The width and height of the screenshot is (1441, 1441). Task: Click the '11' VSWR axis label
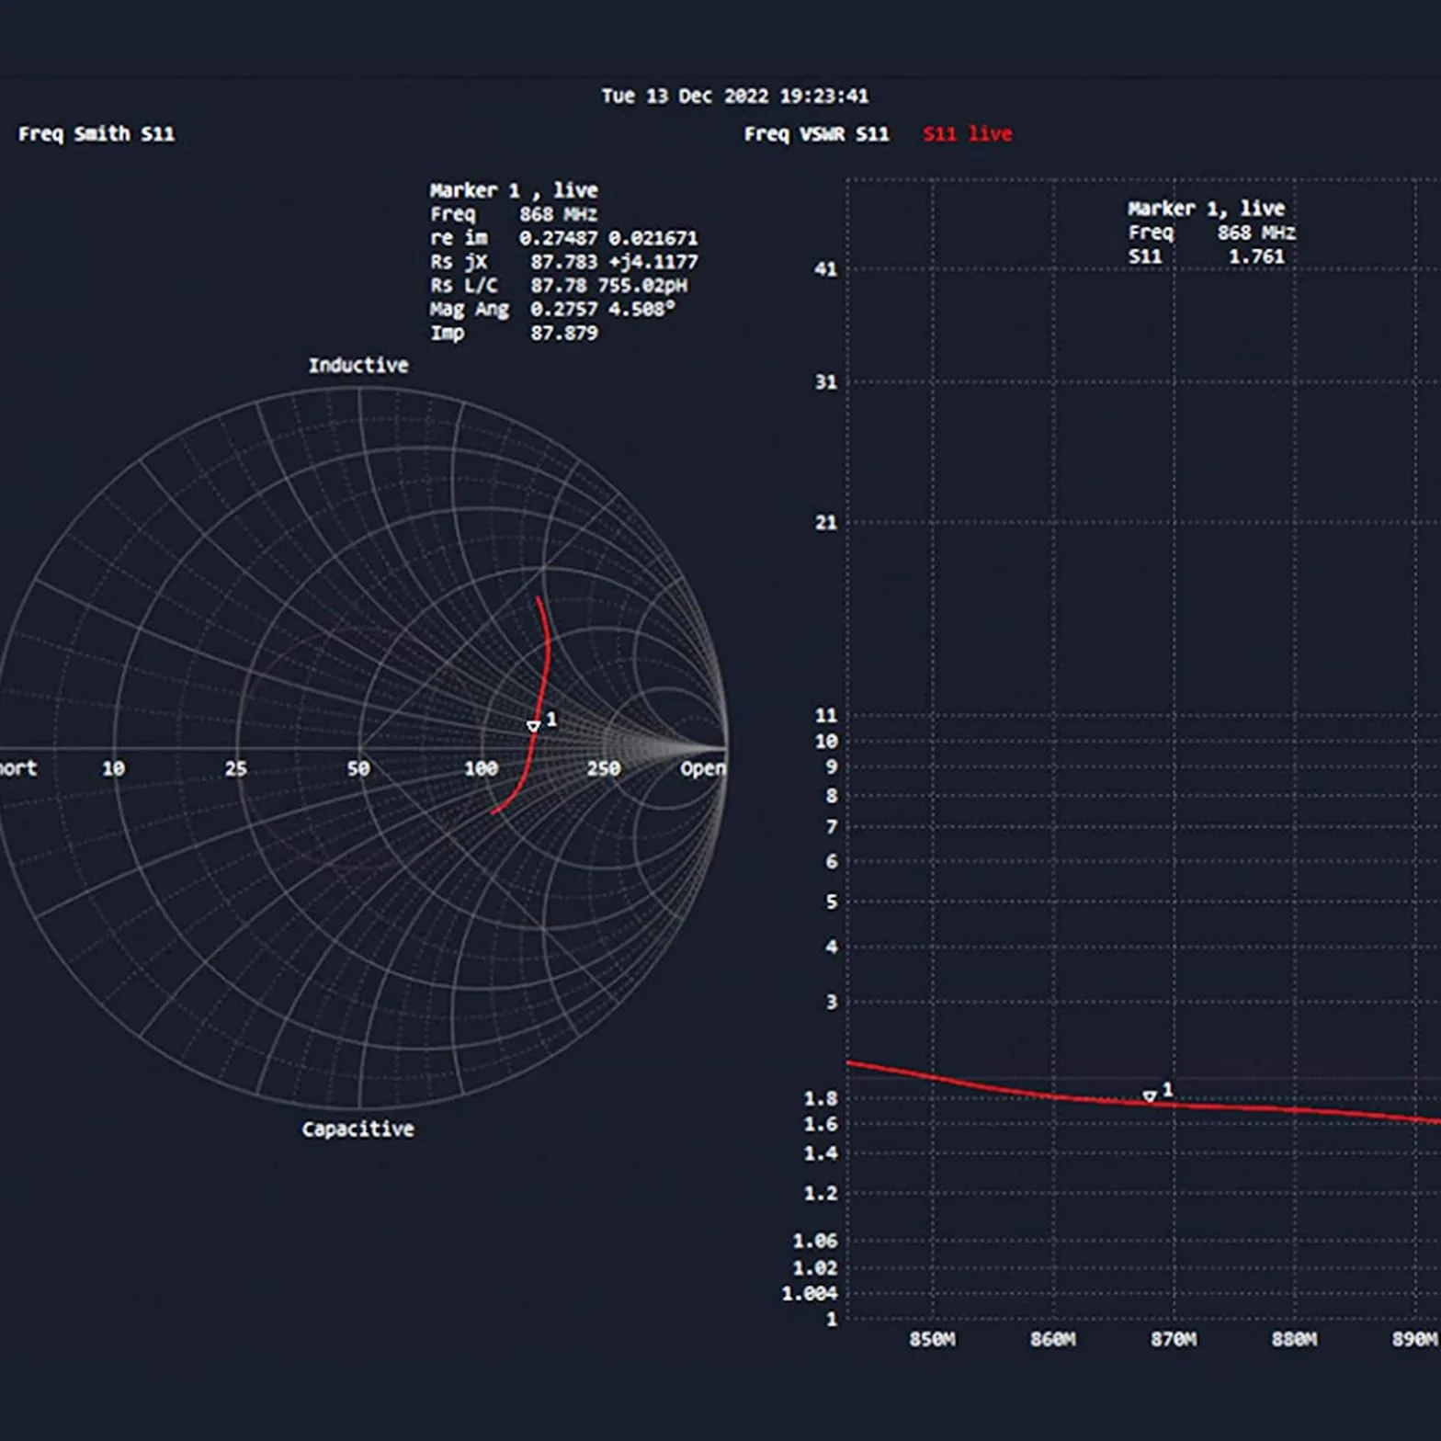[x=826, y=715]
